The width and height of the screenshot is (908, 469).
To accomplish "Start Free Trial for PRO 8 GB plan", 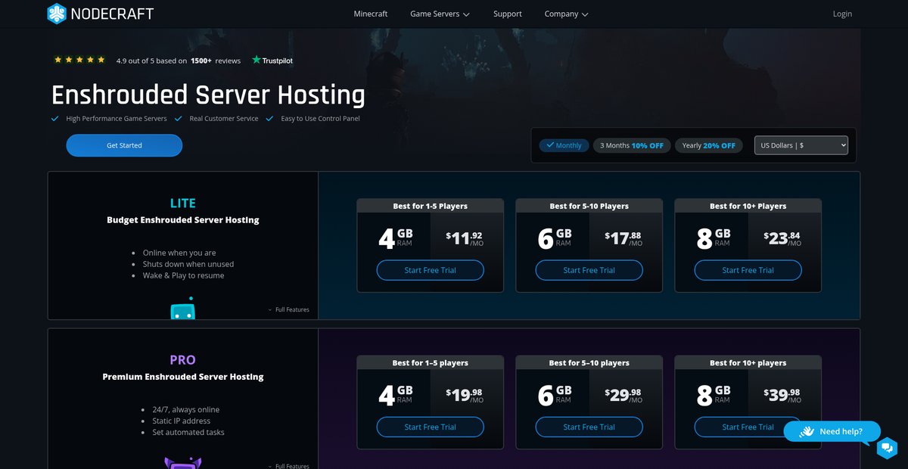I will [x=748, y=427].
